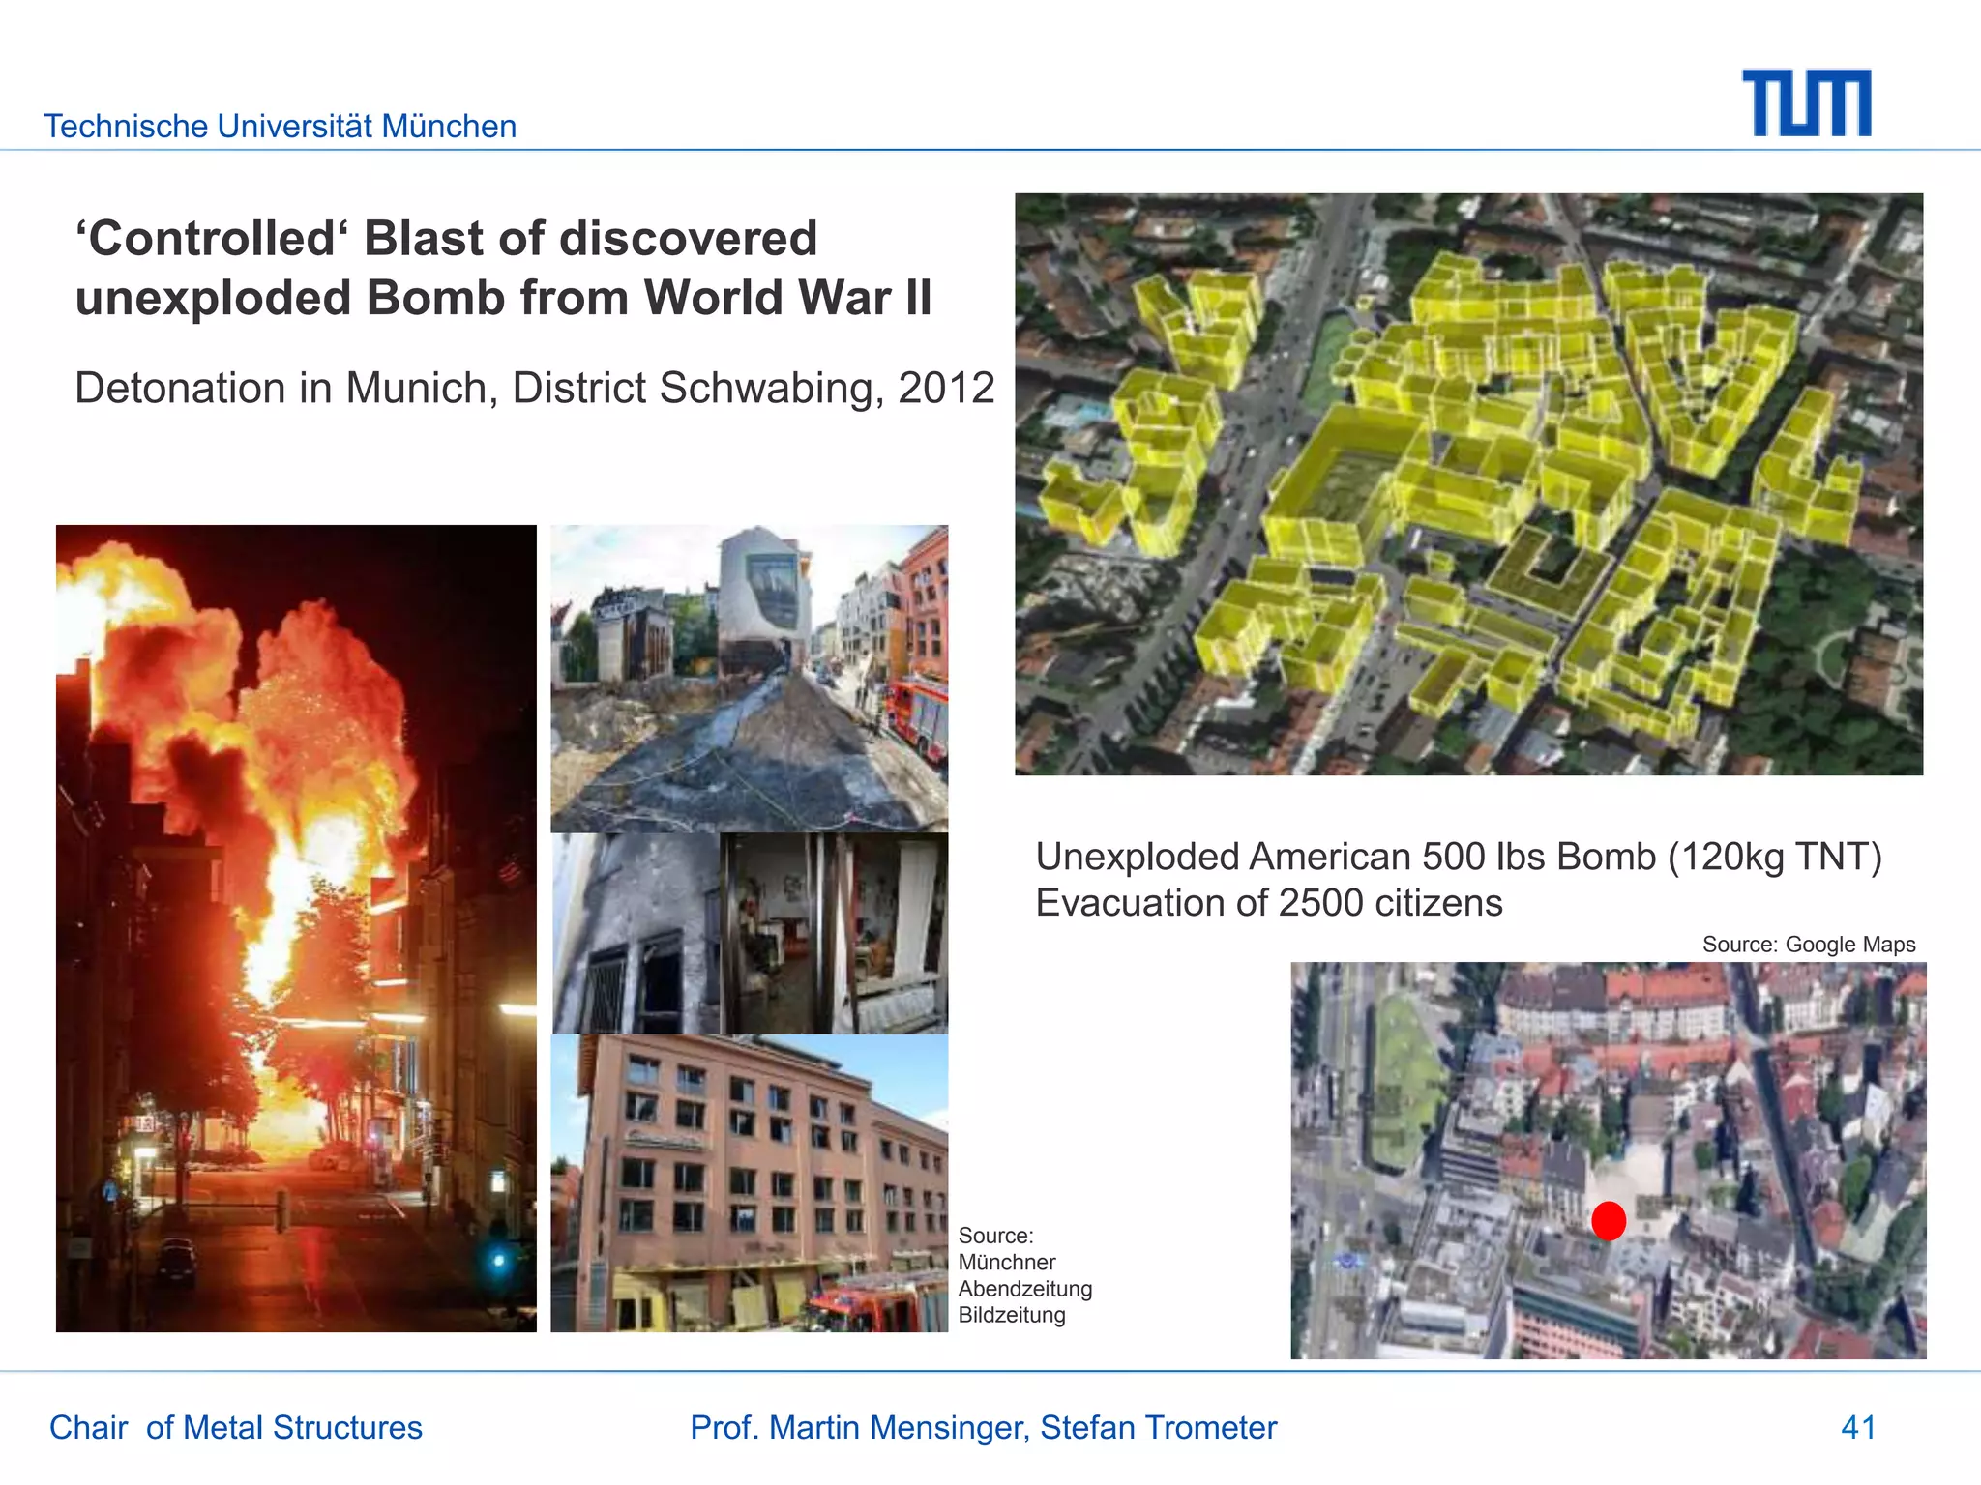The width and height of the screenshot is (1981, 1485).
Task: Click the explosion fireball photo
Action: pos(296,928)
